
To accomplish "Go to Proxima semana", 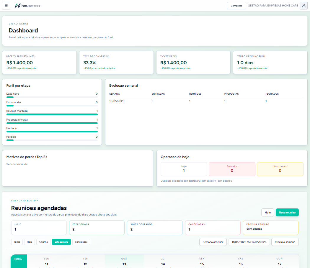I will [x=285, y=242].
